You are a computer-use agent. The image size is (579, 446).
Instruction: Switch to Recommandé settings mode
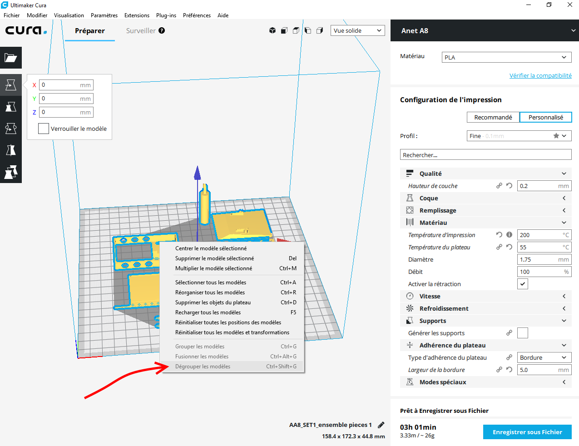point(493,117)
